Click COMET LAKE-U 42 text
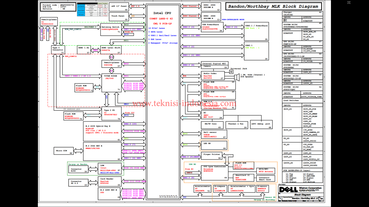The width and height of the screenshot is (369, 207). pos(161,19)
